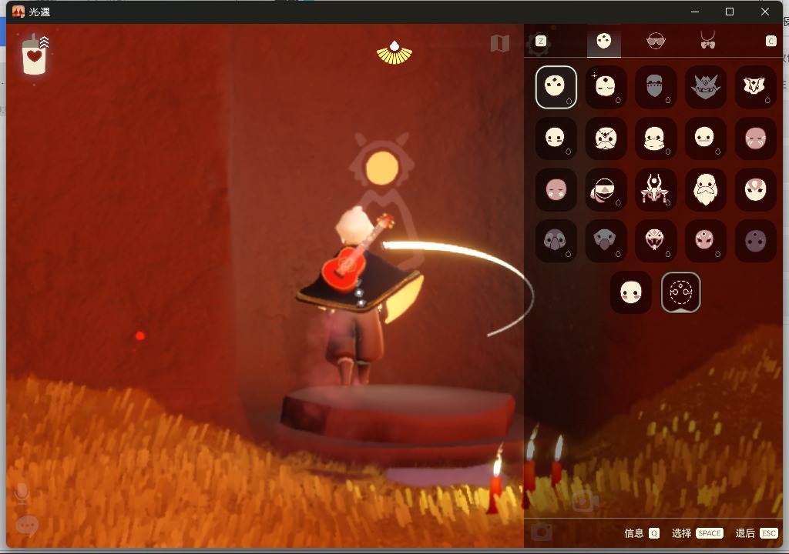Go to previous category with Z key icon
Screen dimensions: 789x554
coord(540,42)
